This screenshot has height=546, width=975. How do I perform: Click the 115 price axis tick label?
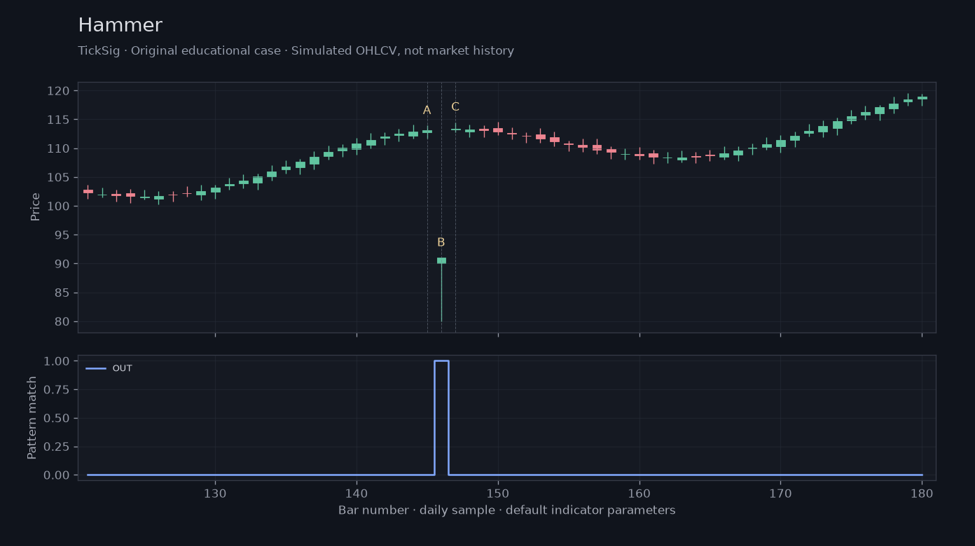pos(59,120)
